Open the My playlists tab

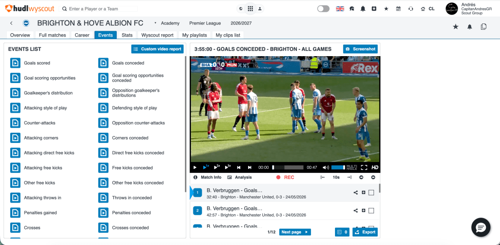194,35
